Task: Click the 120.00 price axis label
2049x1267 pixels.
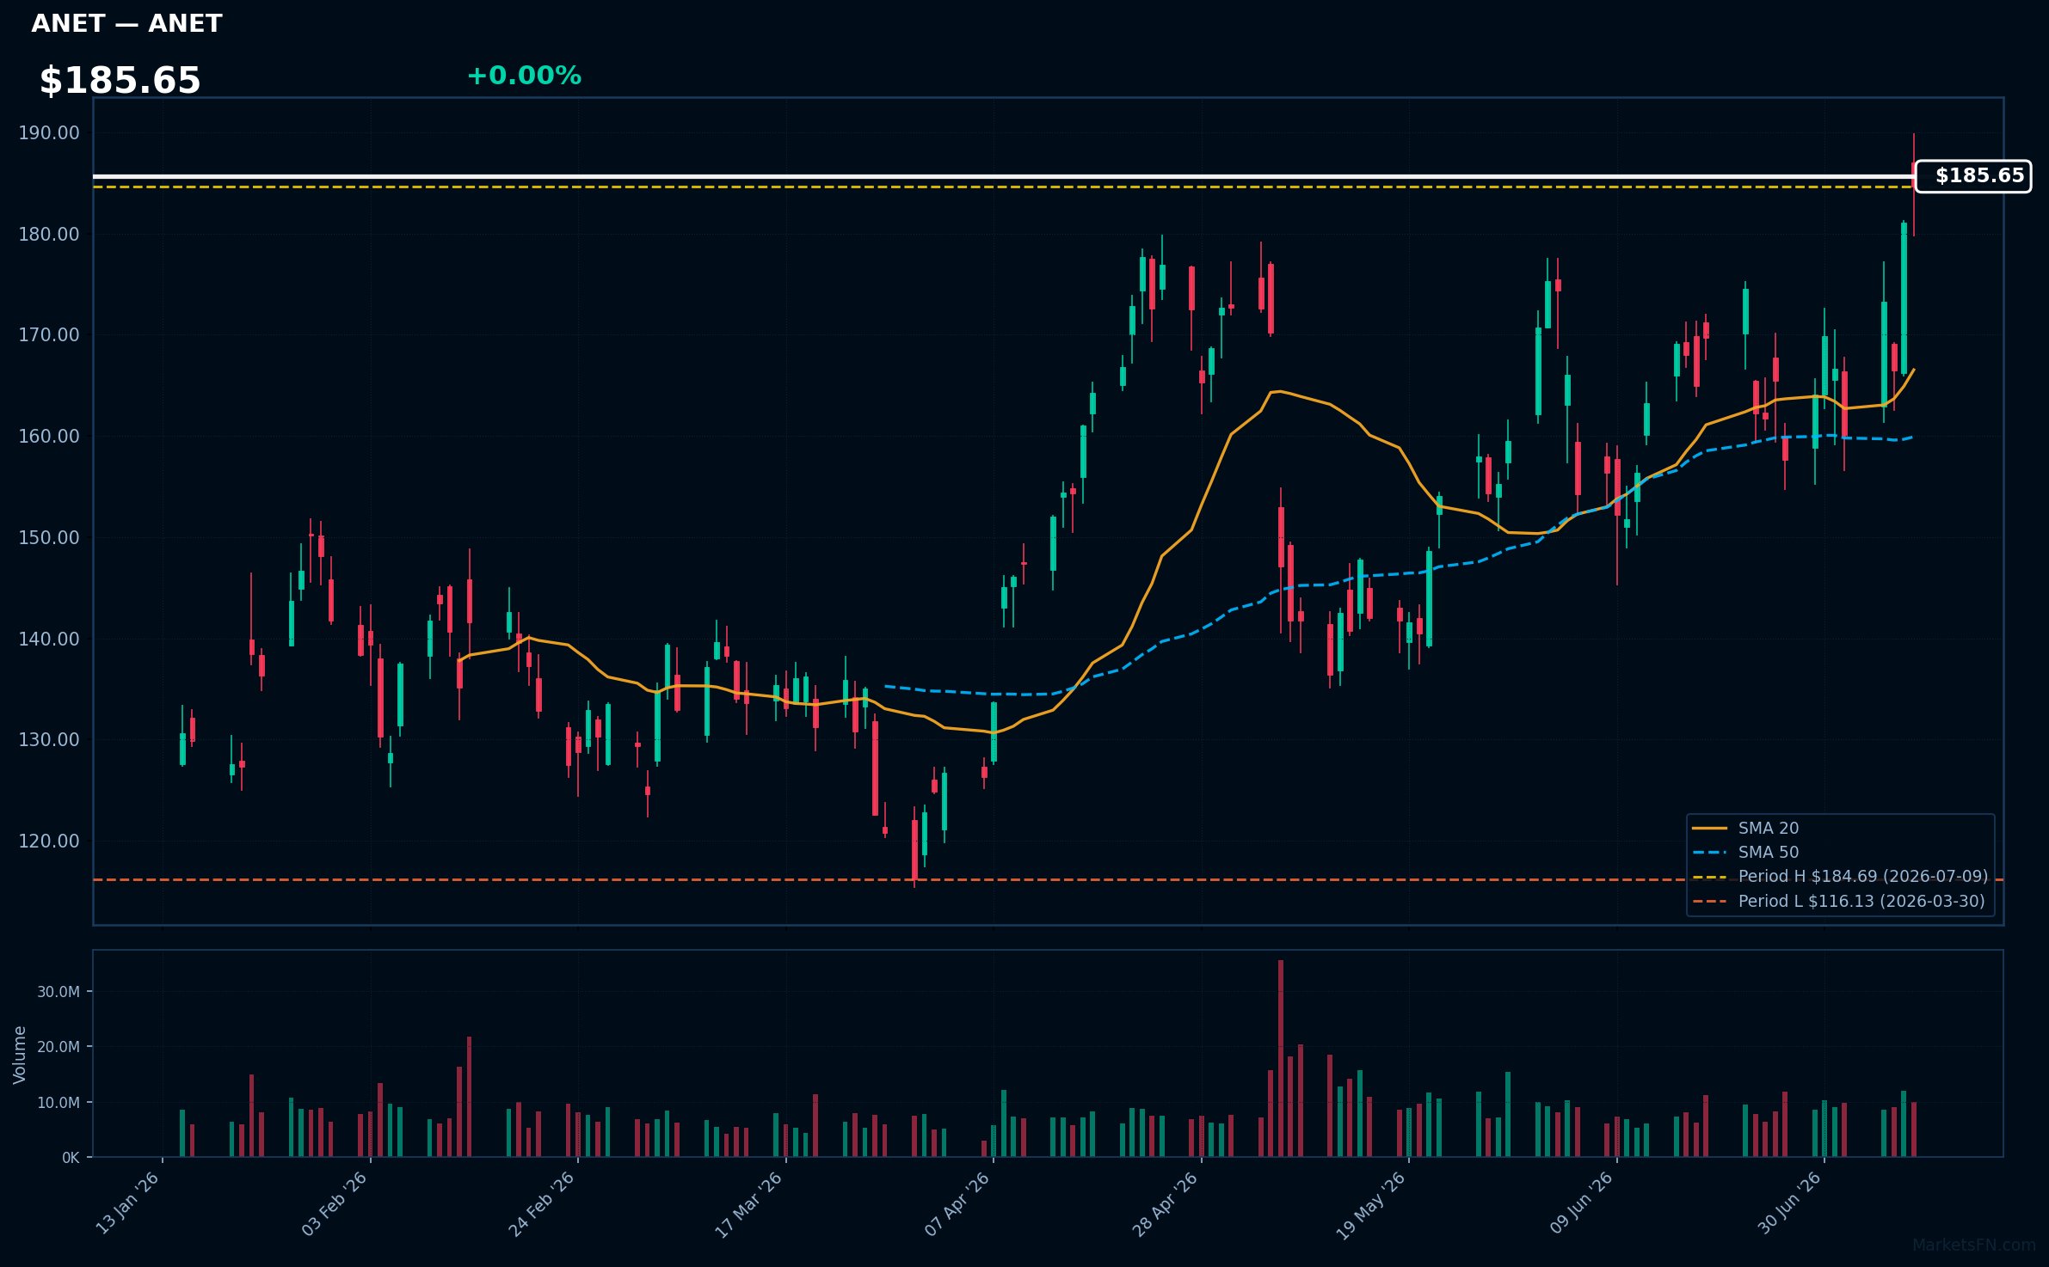Action: 49,842
